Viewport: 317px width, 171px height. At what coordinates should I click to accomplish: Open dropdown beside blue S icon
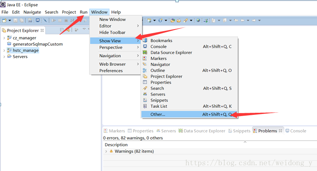click(166, 21)
